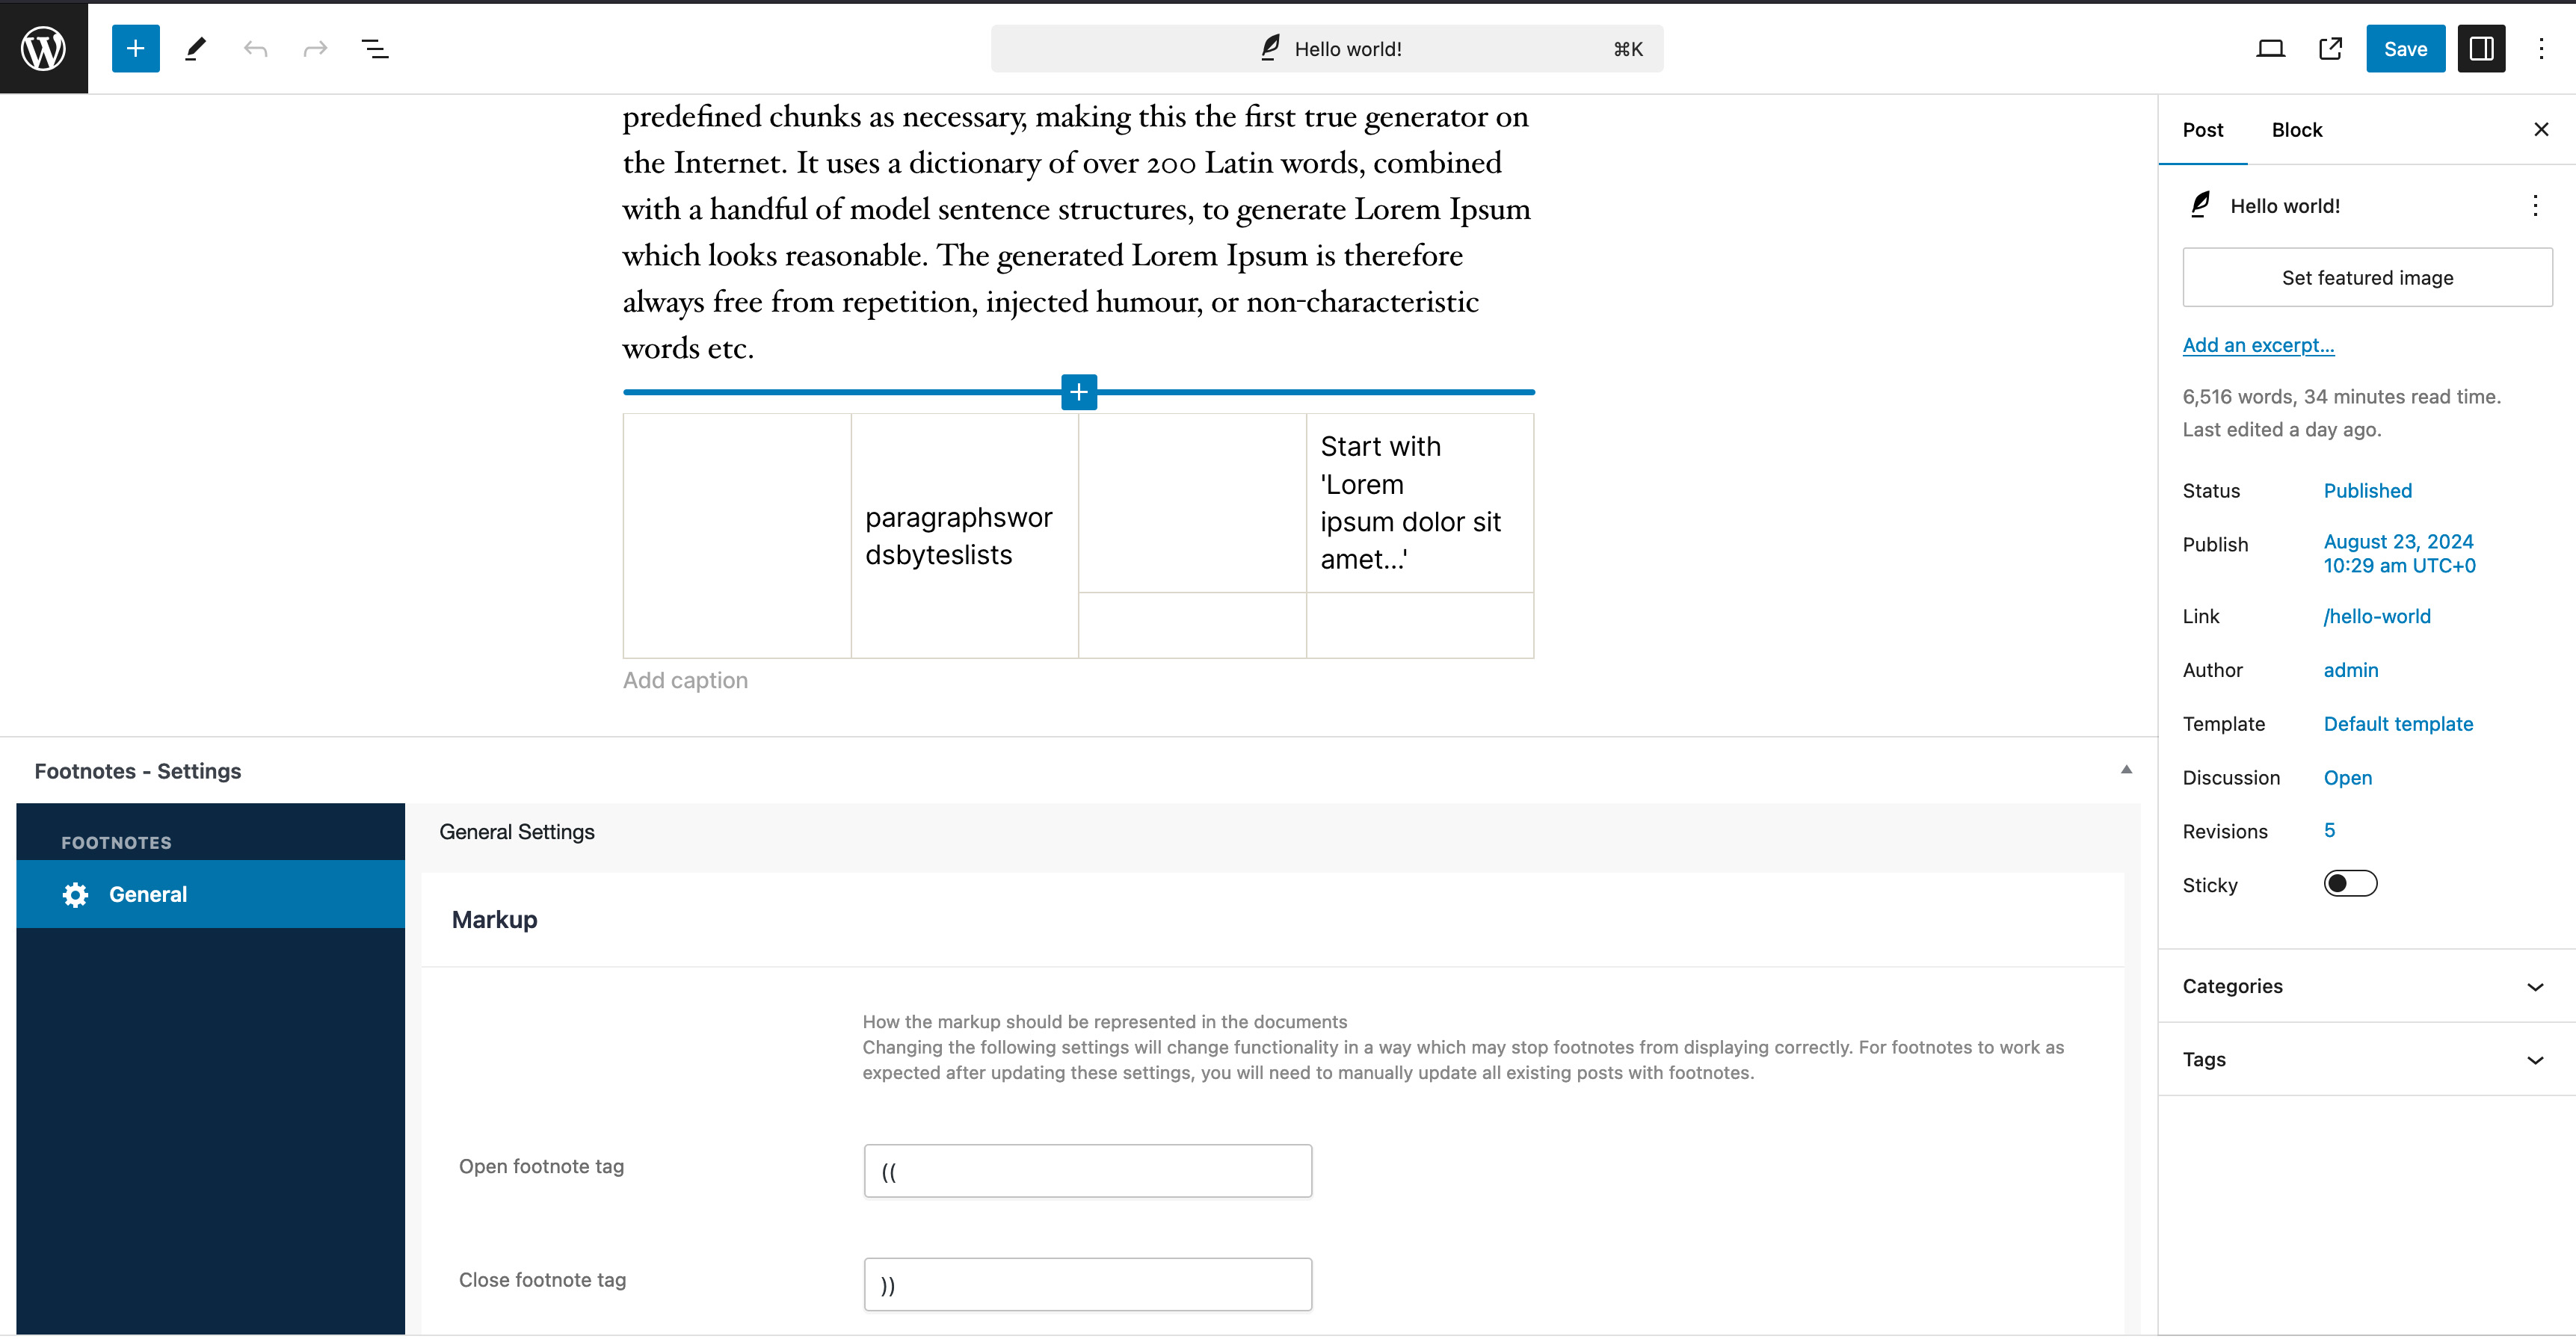Click the table cell paragraphswordsbyteslists
Viewport: 2576px width, 1342px height.
pos(964,536)
